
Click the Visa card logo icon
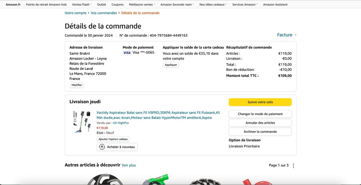[127, 53]
